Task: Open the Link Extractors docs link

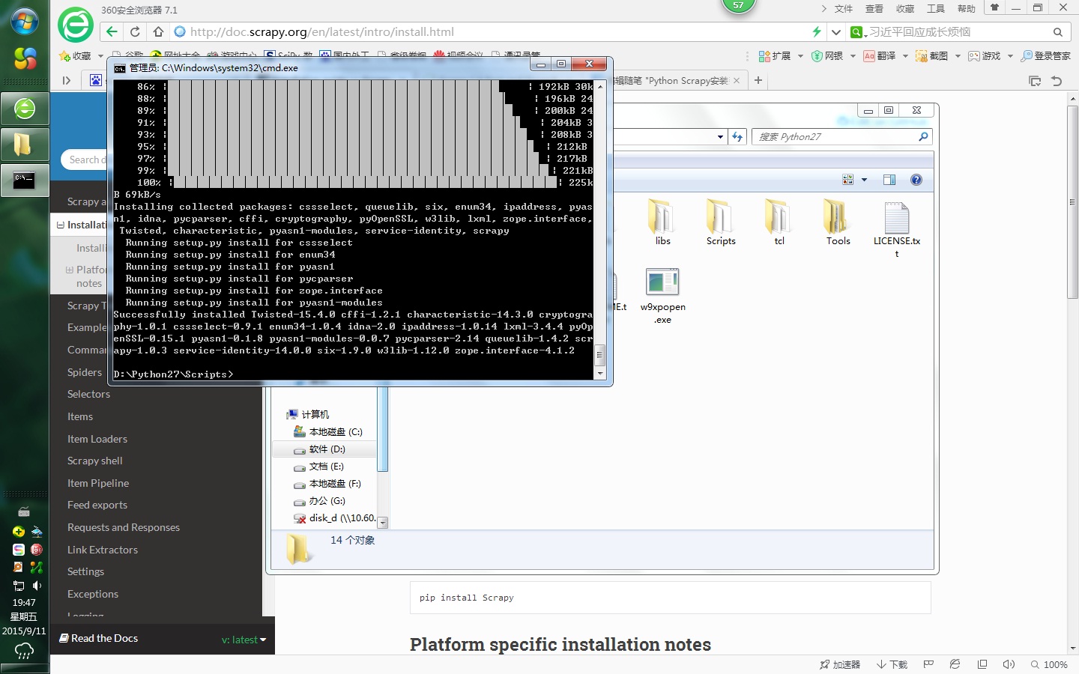Action: [x=103, y=550]
